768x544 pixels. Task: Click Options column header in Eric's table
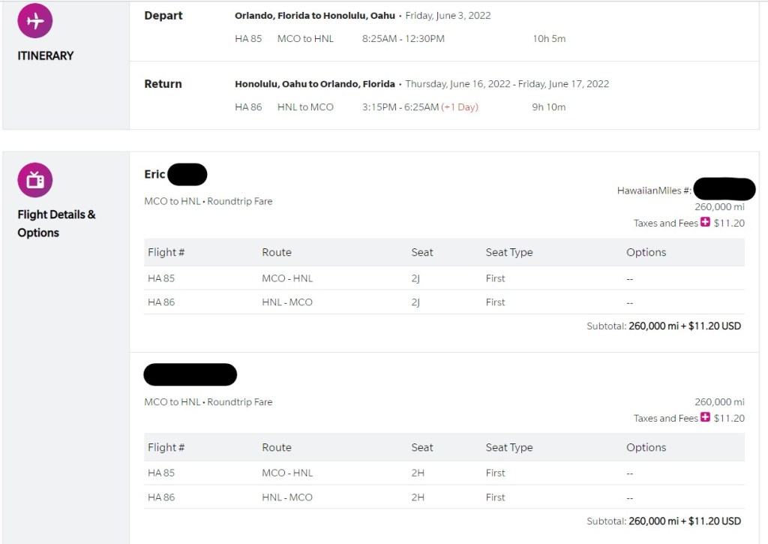(646, 252)
